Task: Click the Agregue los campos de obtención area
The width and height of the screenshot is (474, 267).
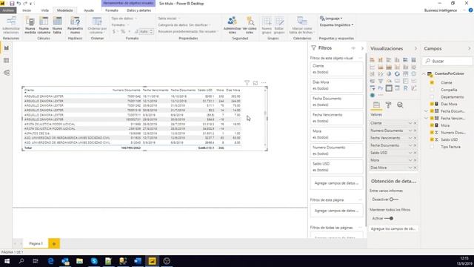Action: pos(393,229)
